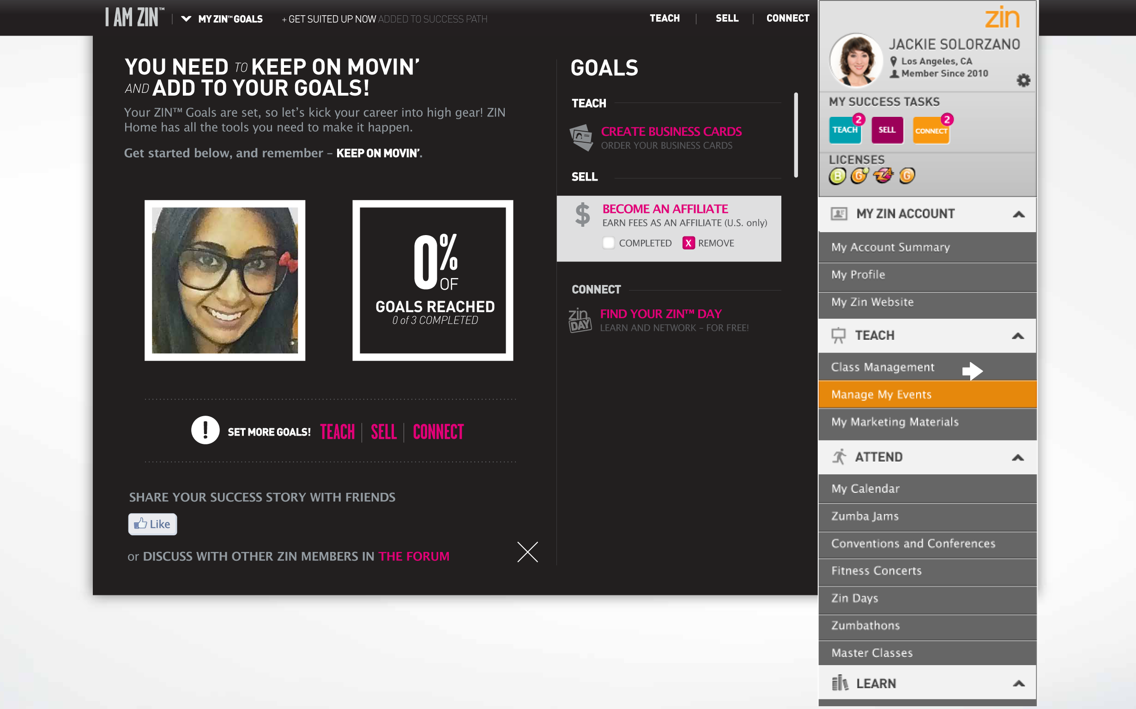Viewport: 1136px width, 709px height.
Task: Click the business cards icon
Action: 581,137
